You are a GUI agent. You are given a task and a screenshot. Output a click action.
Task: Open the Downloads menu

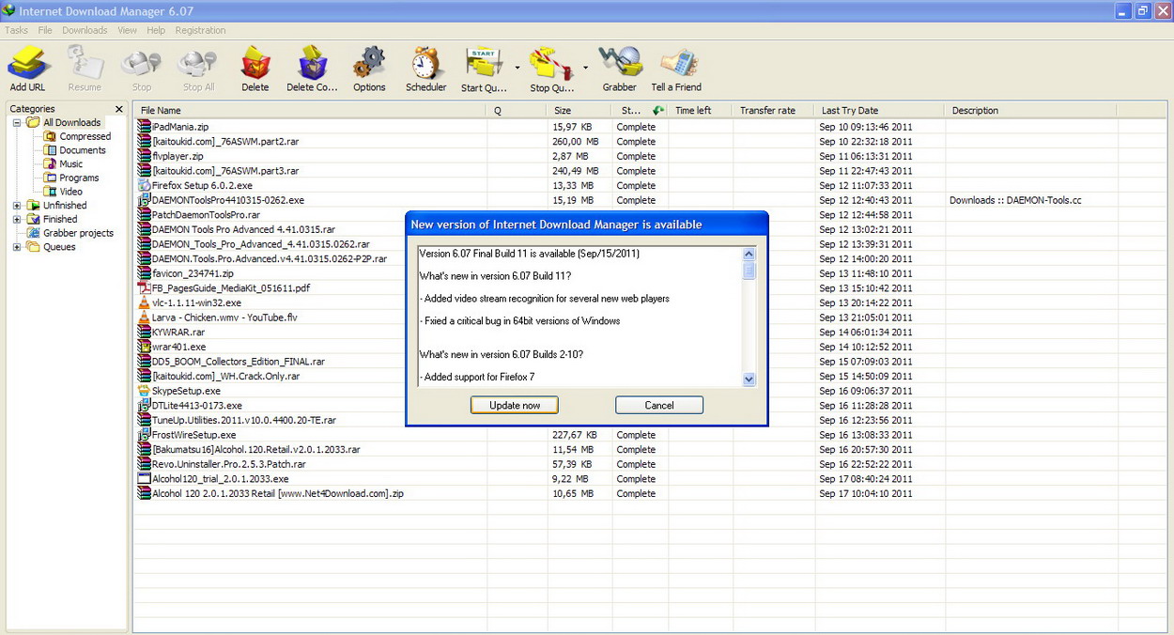point(85,30)
